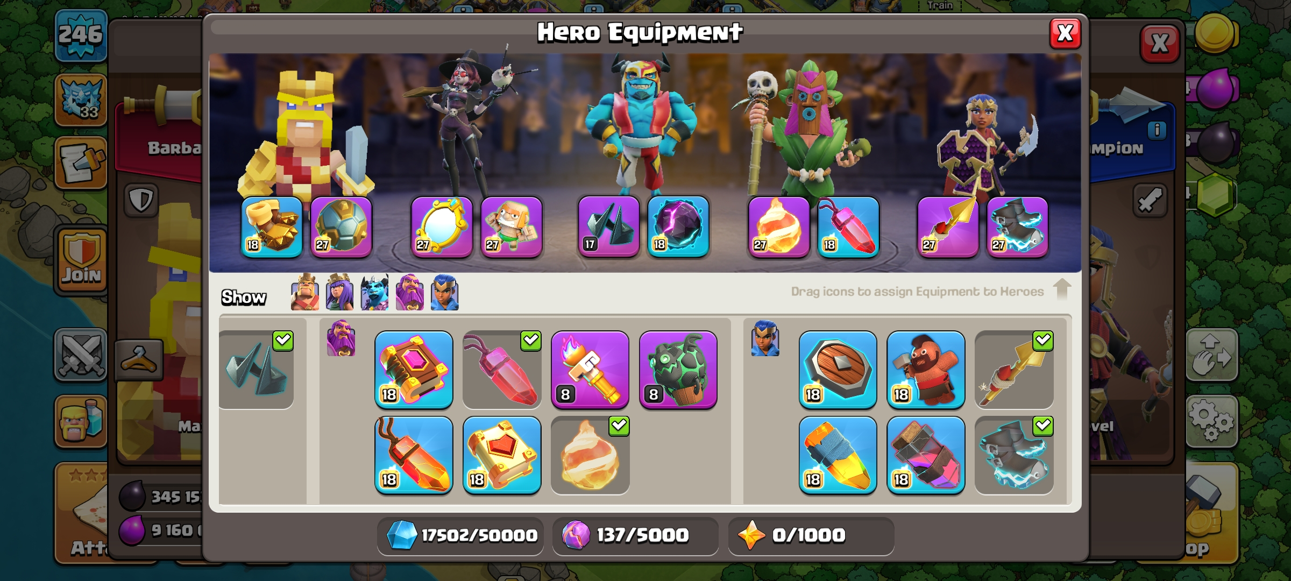Toggle the equipped Electro Boots checkmark

(1043, 426)
